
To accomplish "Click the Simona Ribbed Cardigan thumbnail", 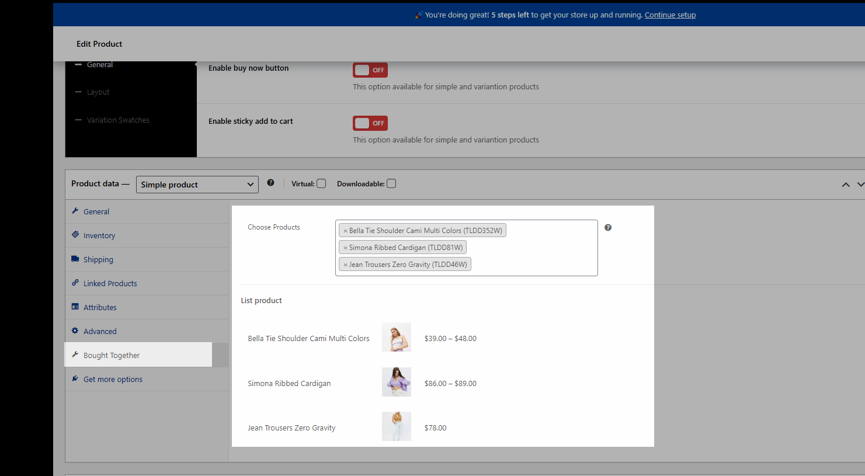I will pos(397,382).
